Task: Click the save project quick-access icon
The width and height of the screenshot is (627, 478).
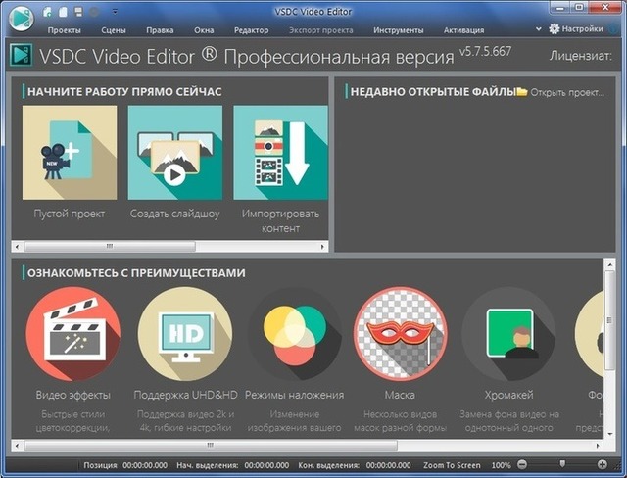Action: point(78,12)
